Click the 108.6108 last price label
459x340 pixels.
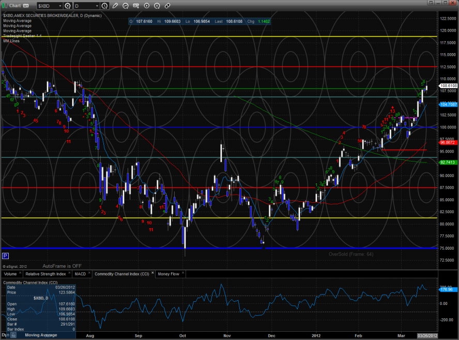pos(448,85)
